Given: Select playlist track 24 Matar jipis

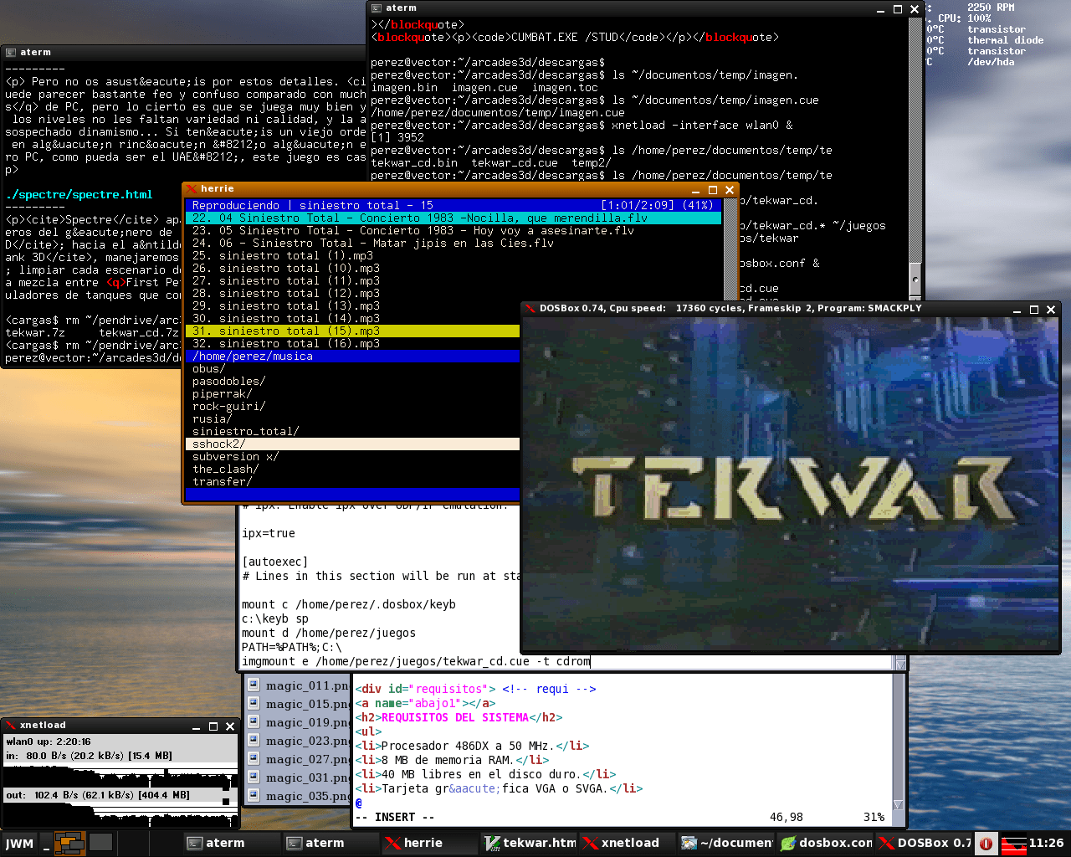Looking at the screenshot, I should click(454, 244).
